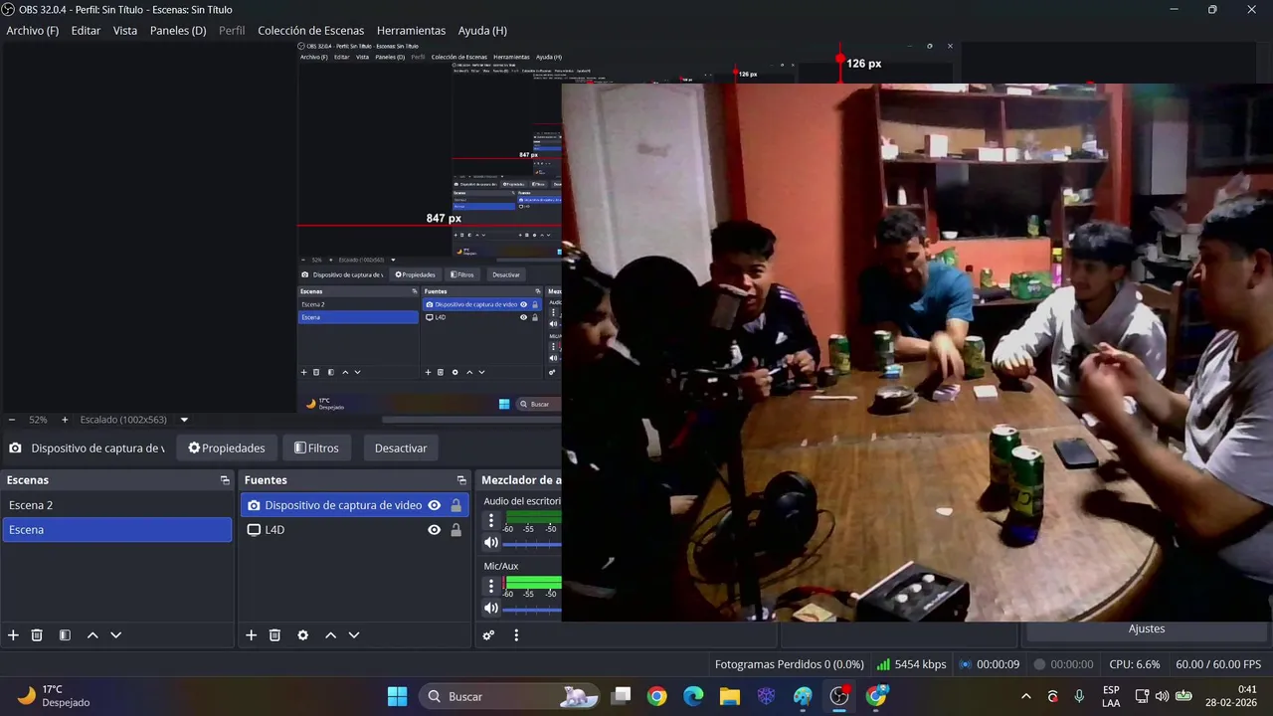Zoom in the preview with plus

coord(65,420)
